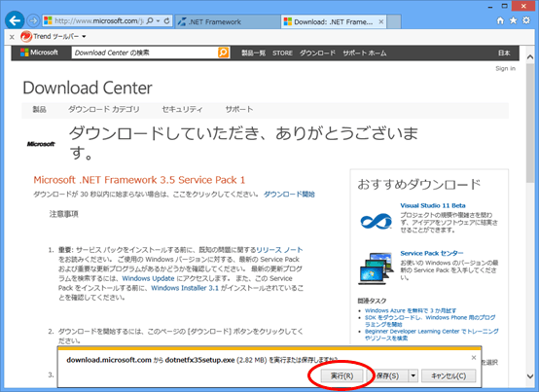Click the おすすめダウンロード heading
The image size is (539, 392).
[x=418, y=185]
